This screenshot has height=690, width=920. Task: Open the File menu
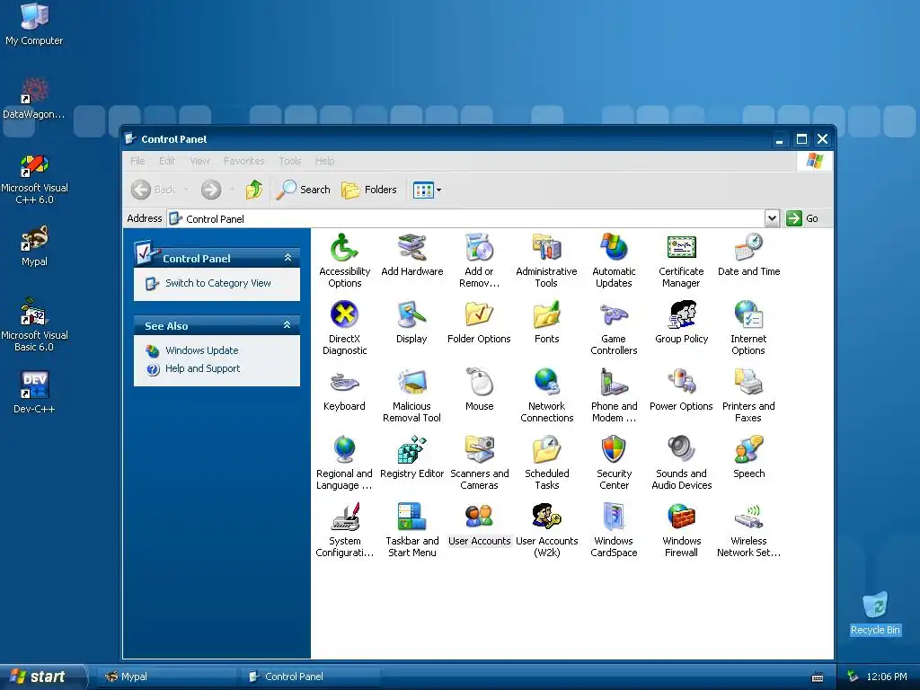click(137, 161)
